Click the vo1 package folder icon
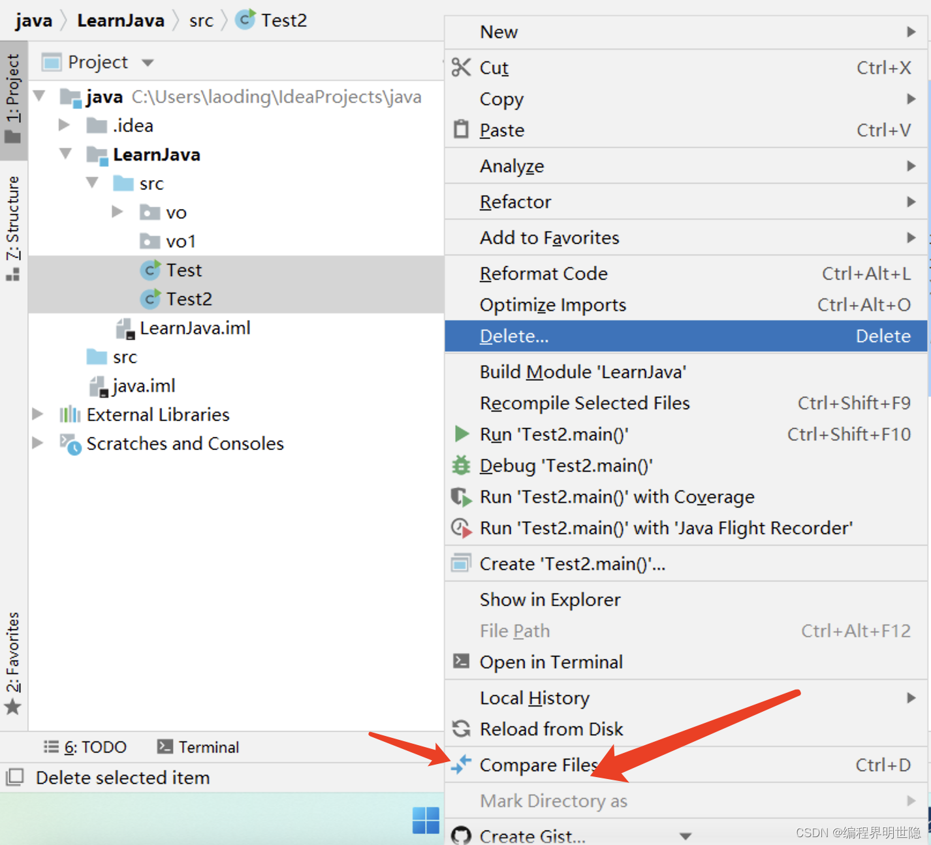Screen dimensions: 931x845 click(150, 241)
